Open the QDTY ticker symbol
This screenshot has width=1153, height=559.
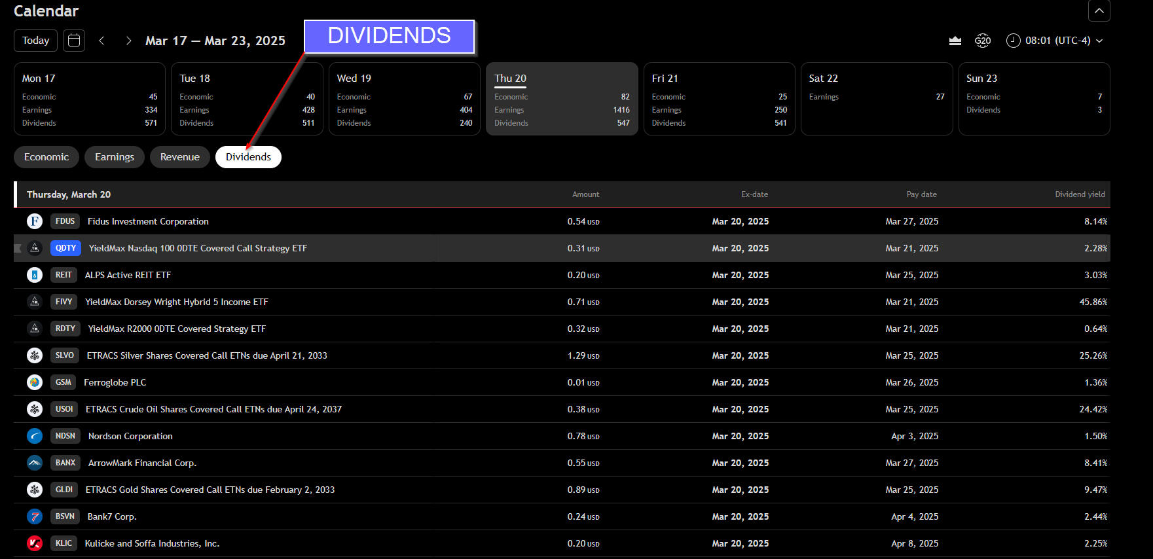click(x=65, y=248)
